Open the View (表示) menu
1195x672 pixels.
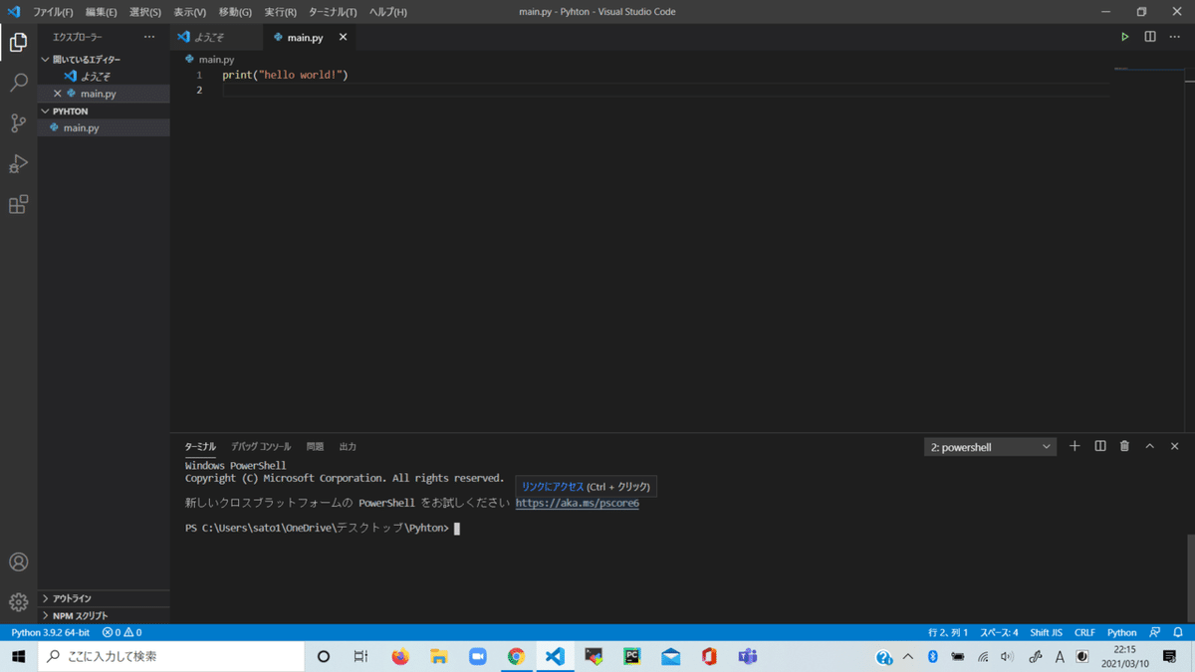pos(189,12)
